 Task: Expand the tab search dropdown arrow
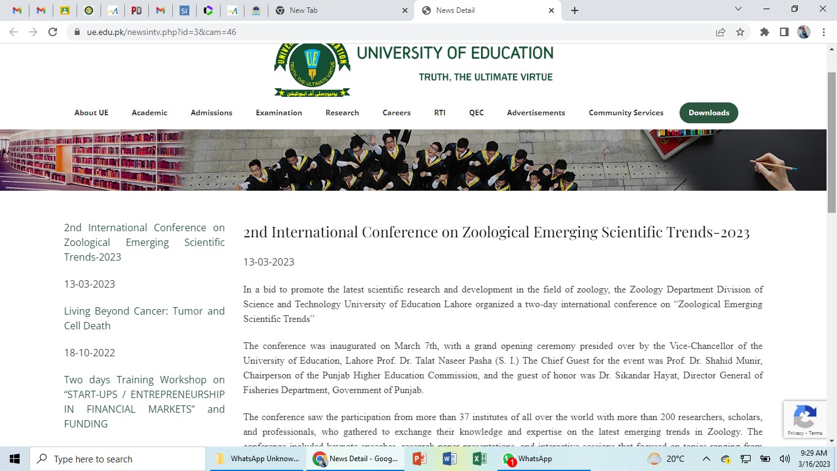738,9
